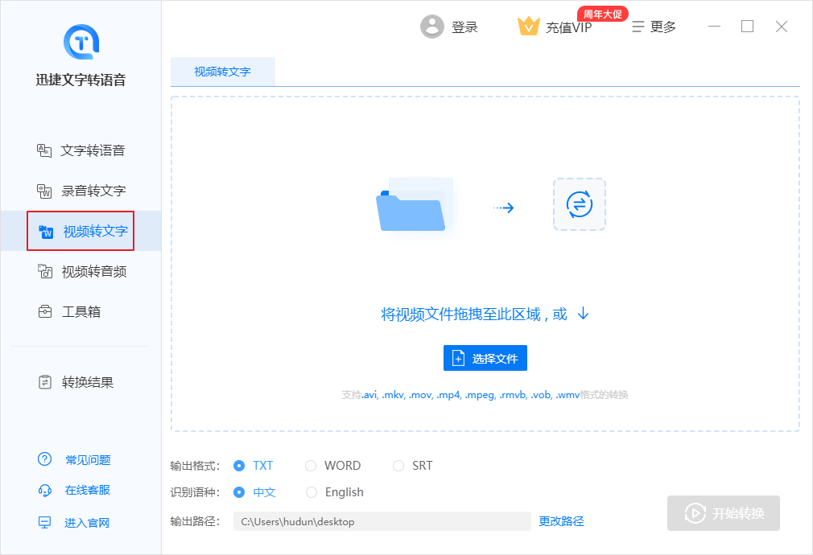Click the user avatar to 登录
The image size is (813, 555).
(x=432, y=26)
